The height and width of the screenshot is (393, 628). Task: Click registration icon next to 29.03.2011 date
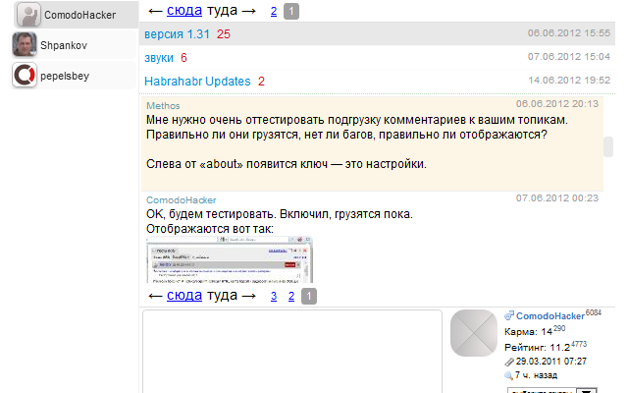[509, 363]
